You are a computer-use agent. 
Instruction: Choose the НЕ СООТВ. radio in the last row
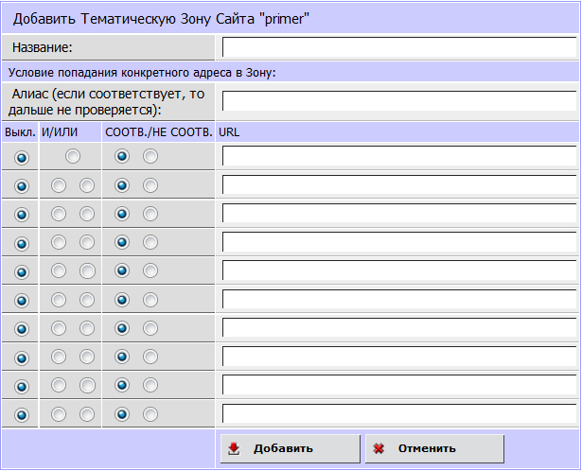pos(150,414)
